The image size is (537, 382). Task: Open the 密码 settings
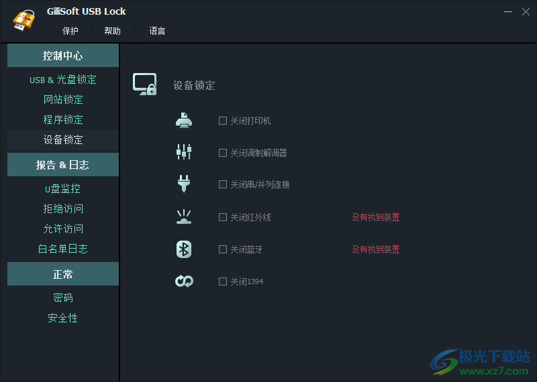tap(63, 298)
